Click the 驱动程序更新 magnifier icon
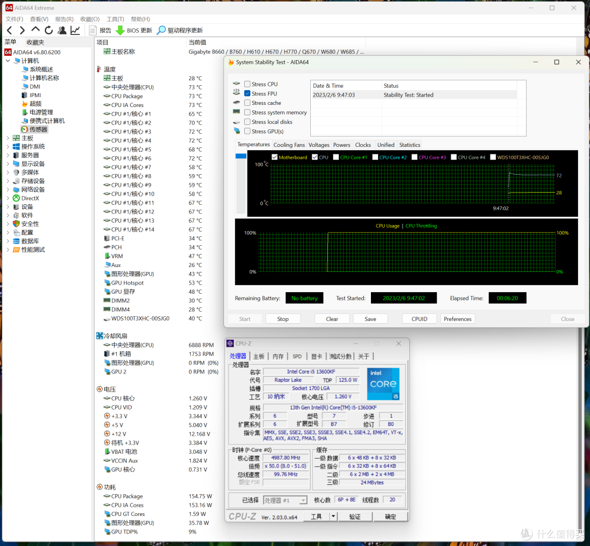This screenshot has height=546, width=590. [161, 30]
